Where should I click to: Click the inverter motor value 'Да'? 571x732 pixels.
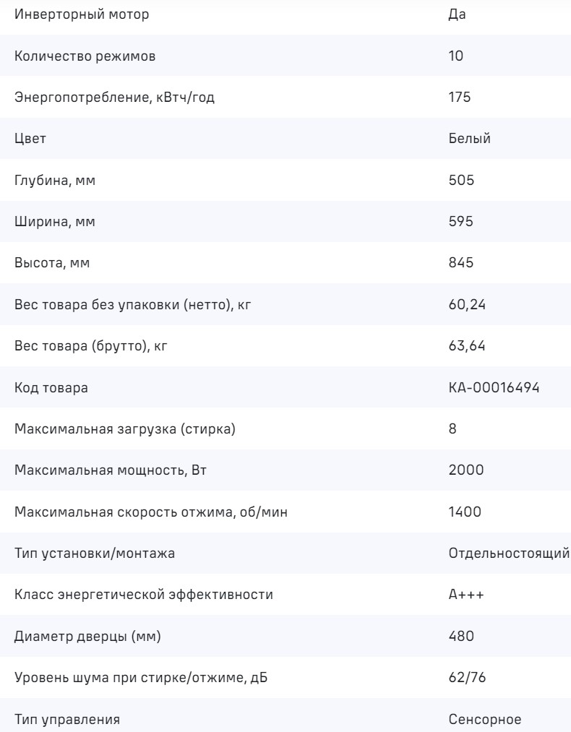point(457,14)
